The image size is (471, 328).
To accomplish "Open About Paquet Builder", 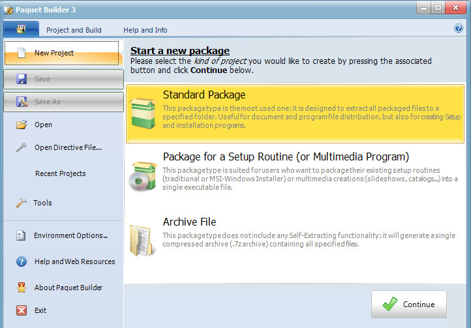I will (63, 288).
